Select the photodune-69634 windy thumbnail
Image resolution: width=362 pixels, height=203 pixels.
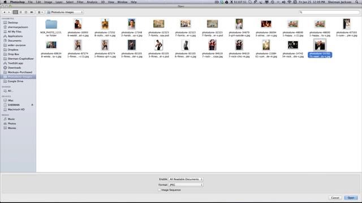coord(51,45)
